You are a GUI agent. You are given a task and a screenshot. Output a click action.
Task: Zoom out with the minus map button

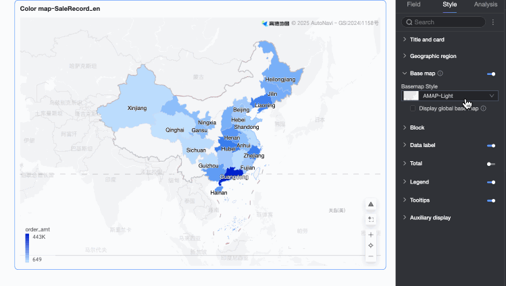click(x=371, y=256)
